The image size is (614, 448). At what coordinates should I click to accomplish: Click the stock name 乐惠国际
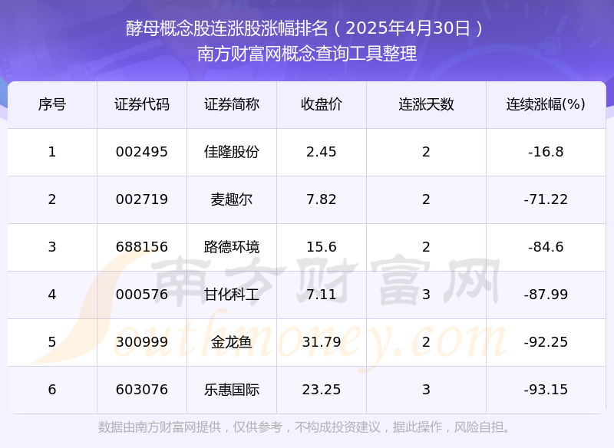click(x=232, y=390)
